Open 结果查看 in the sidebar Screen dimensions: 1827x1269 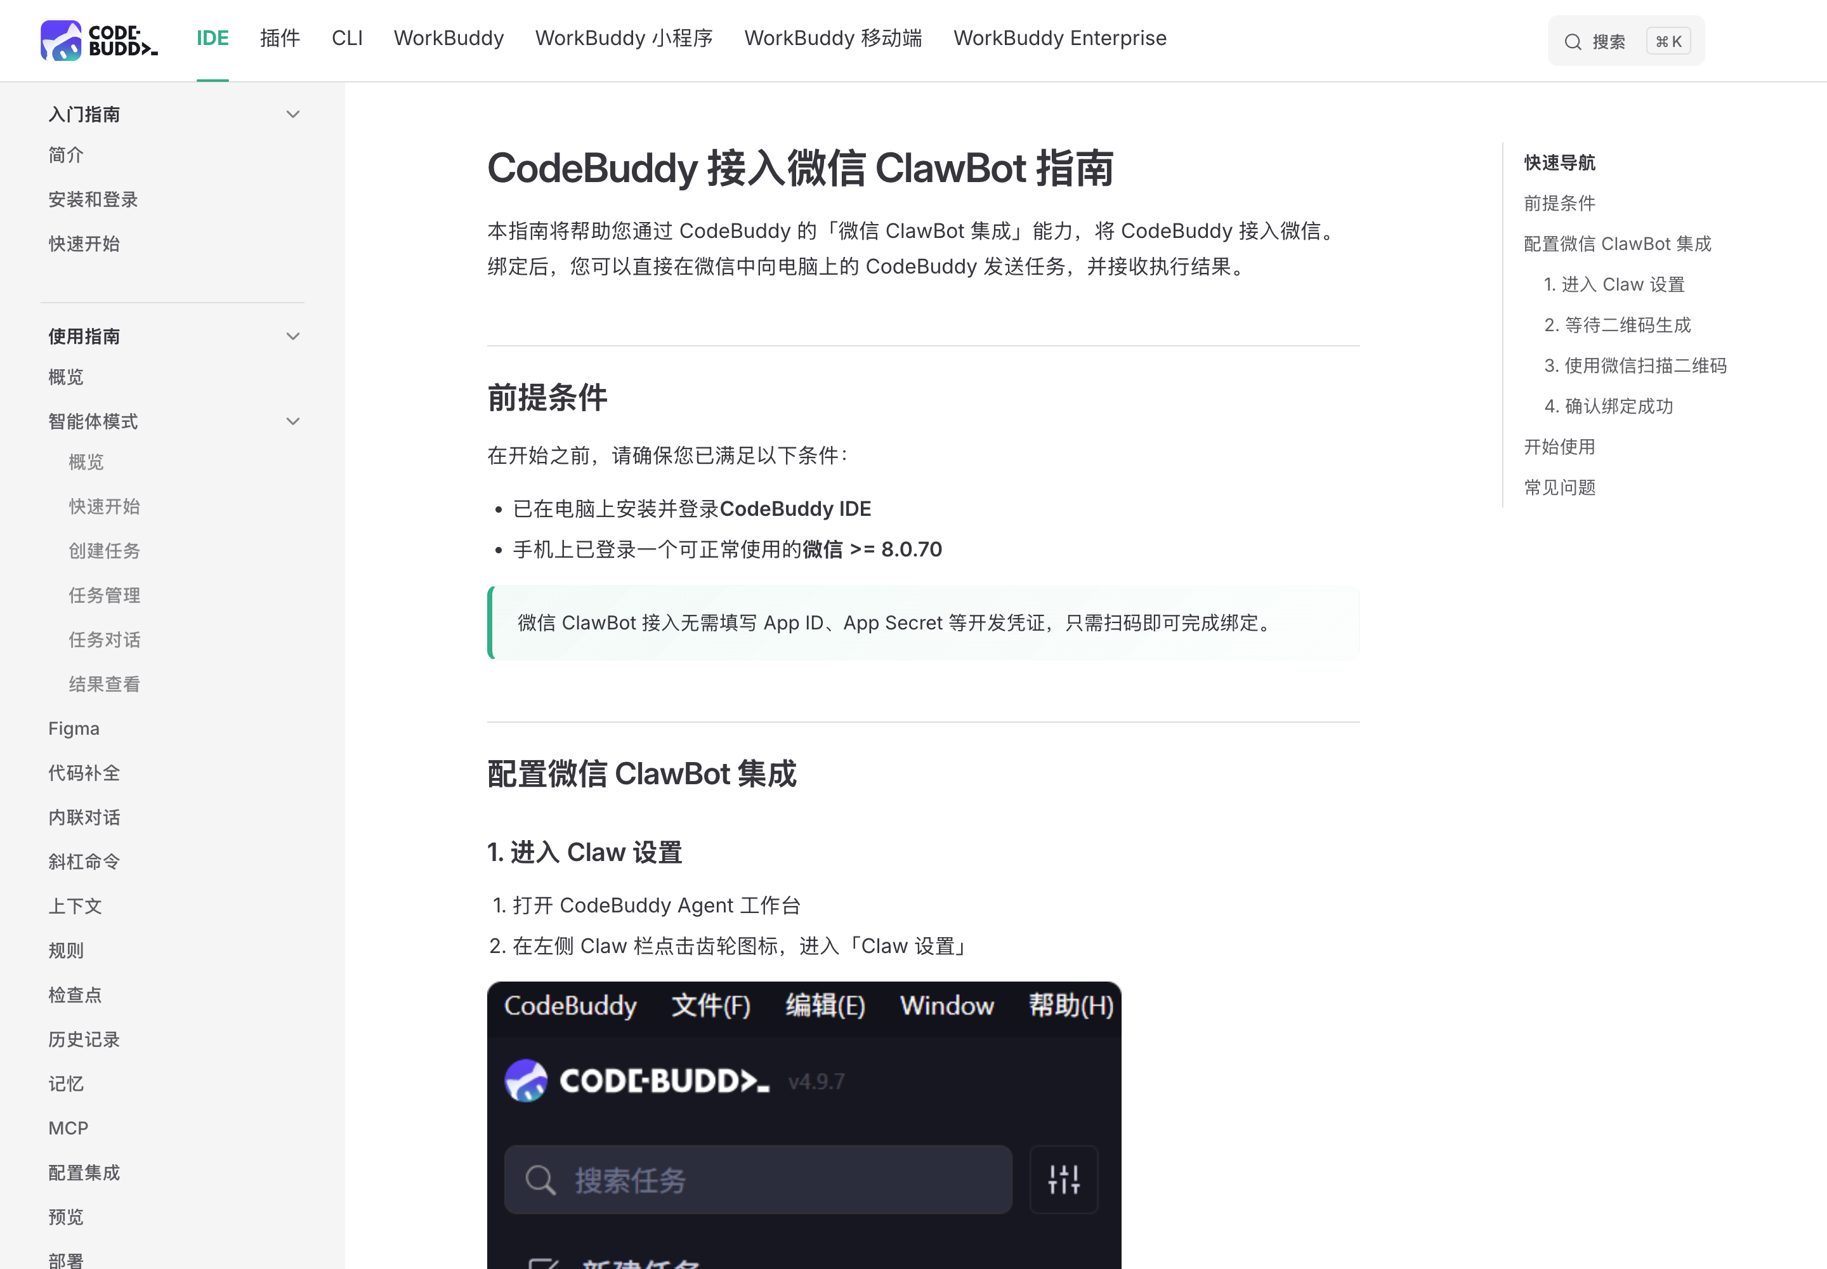104,685
